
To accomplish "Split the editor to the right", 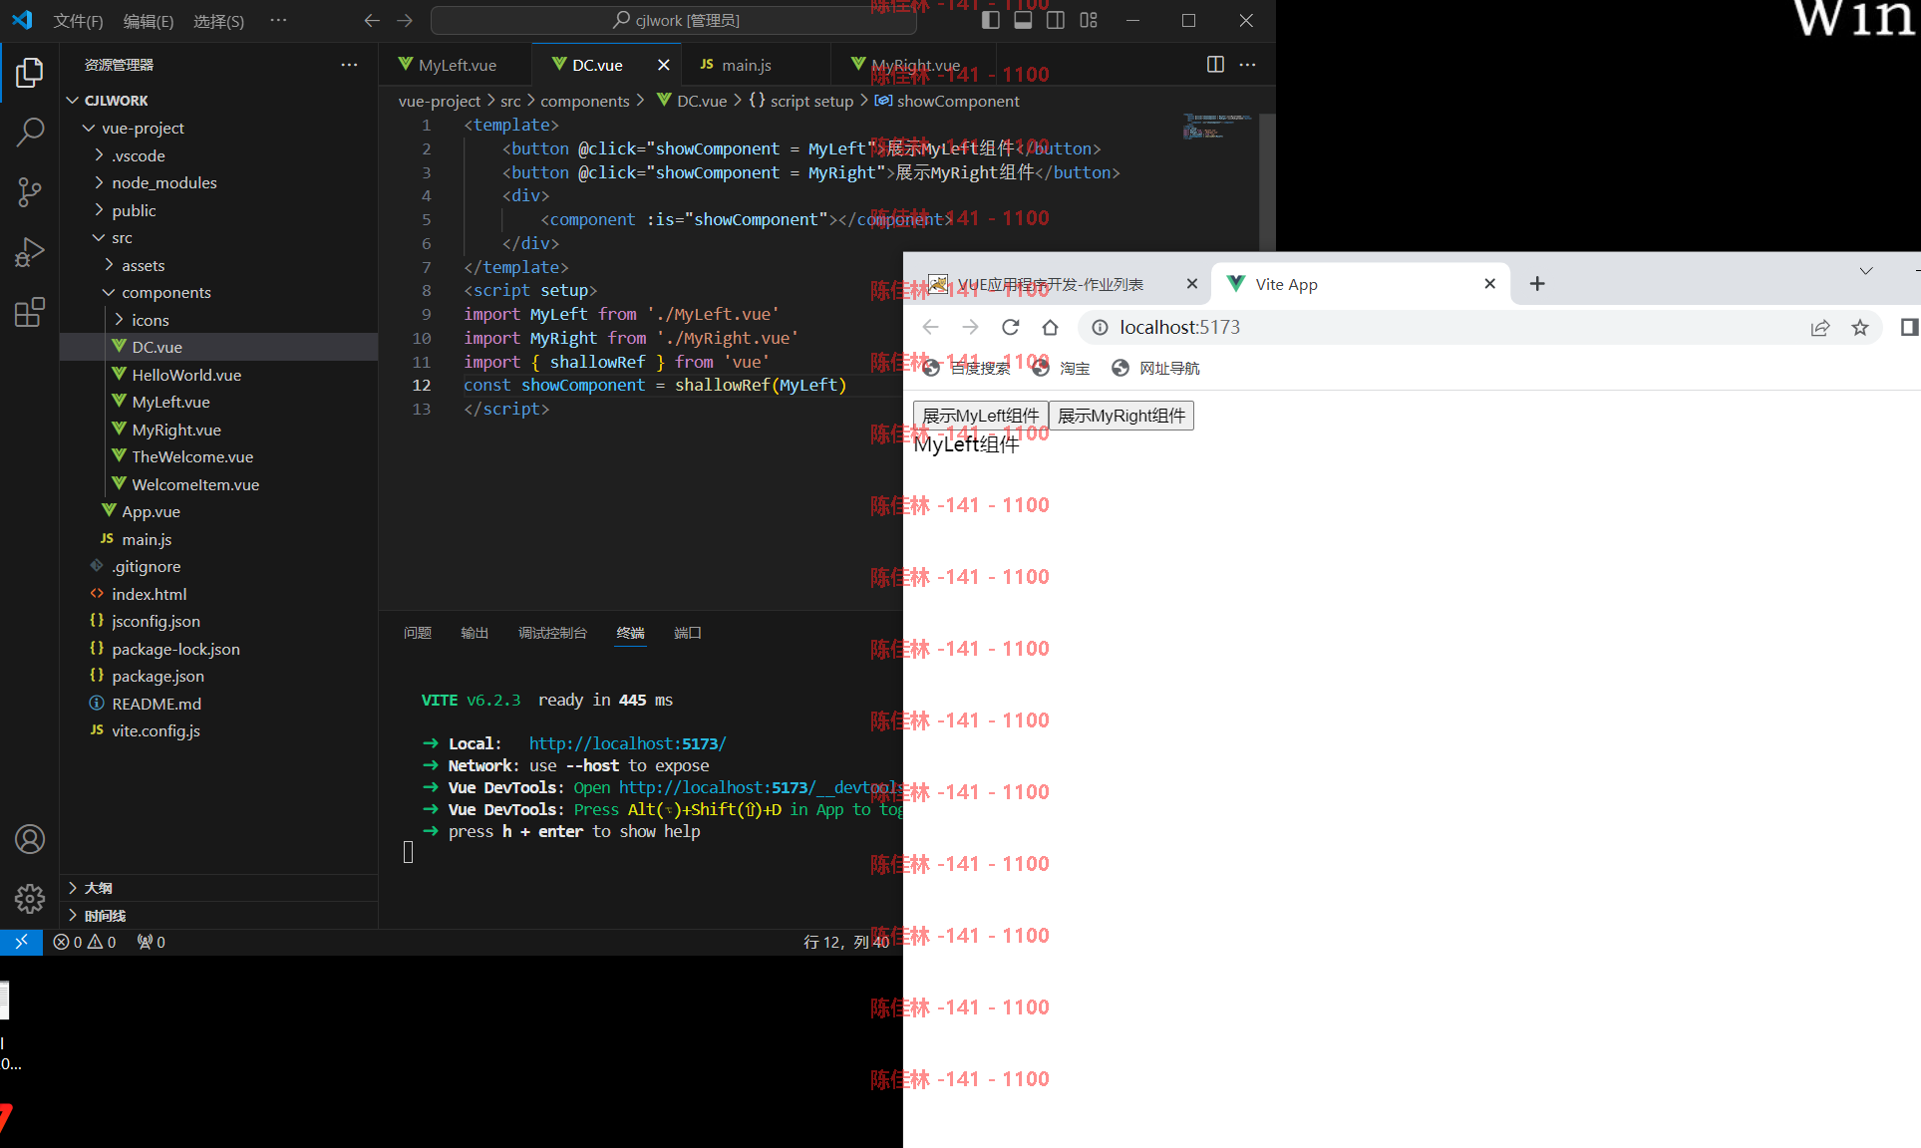I will [x=1215, y=65].
